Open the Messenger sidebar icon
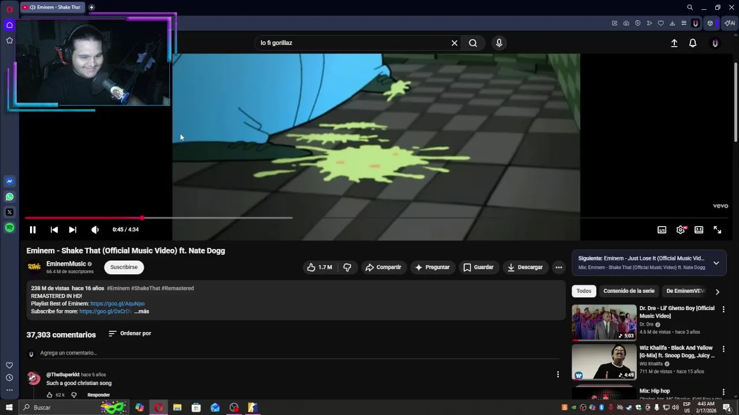 [9, 181]
